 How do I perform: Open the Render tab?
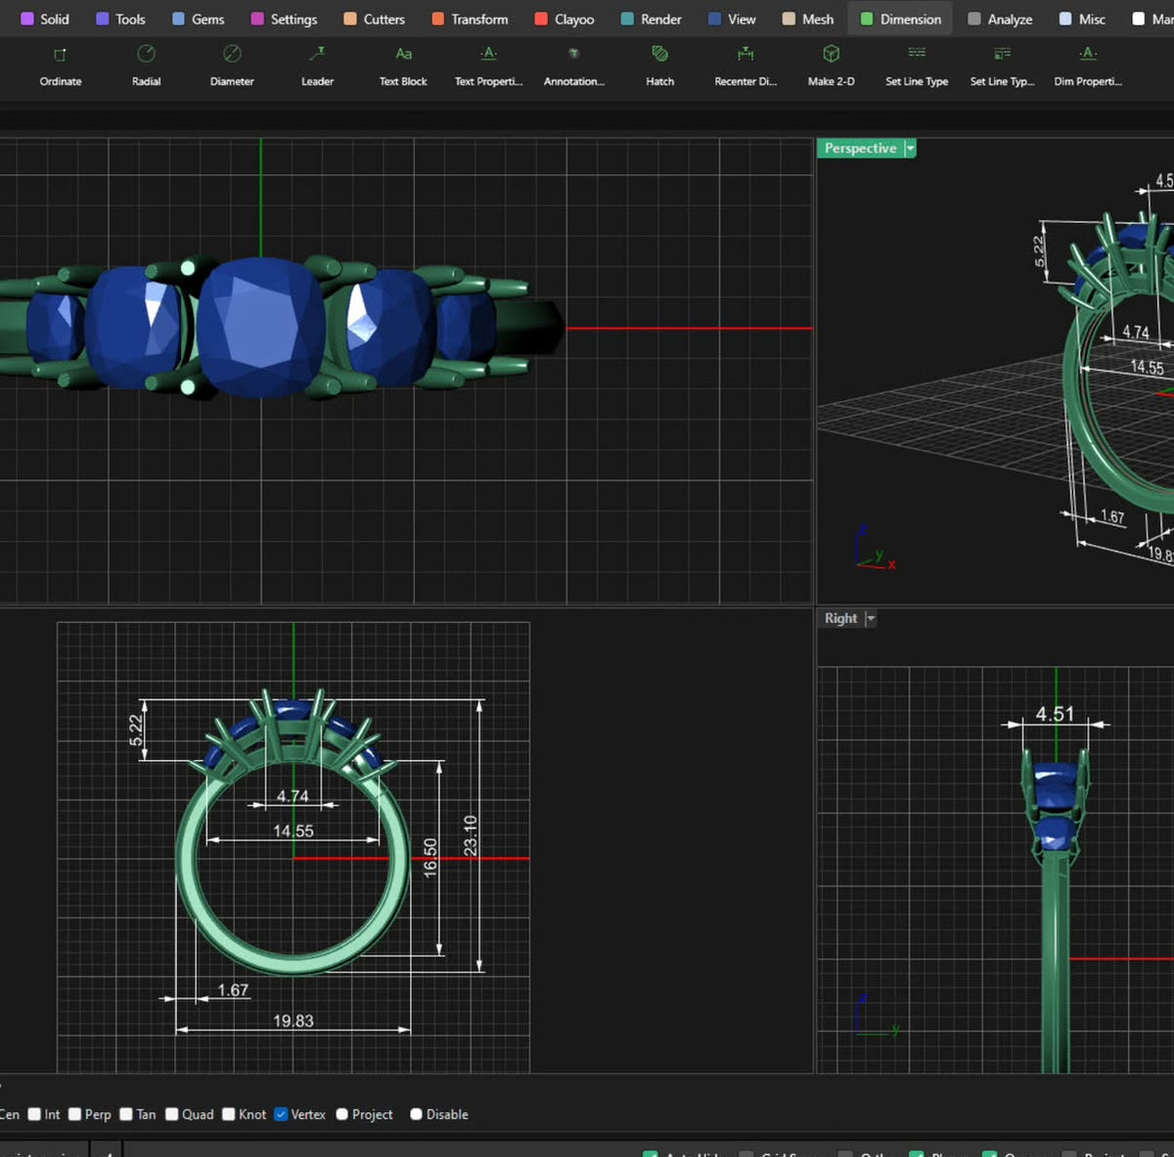[652, 19]
